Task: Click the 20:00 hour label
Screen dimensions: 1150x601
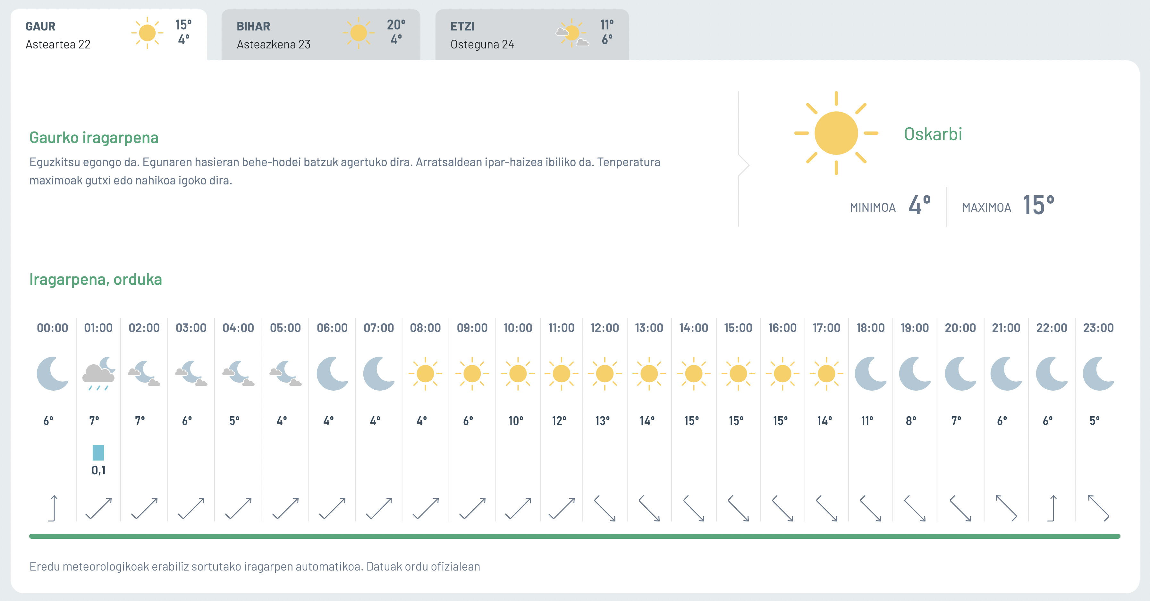Action: point(960,328)
